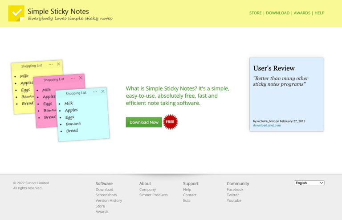Open the Screenshots footer link
This screenshot has width=342, height=220.
[x=106, y=195]
